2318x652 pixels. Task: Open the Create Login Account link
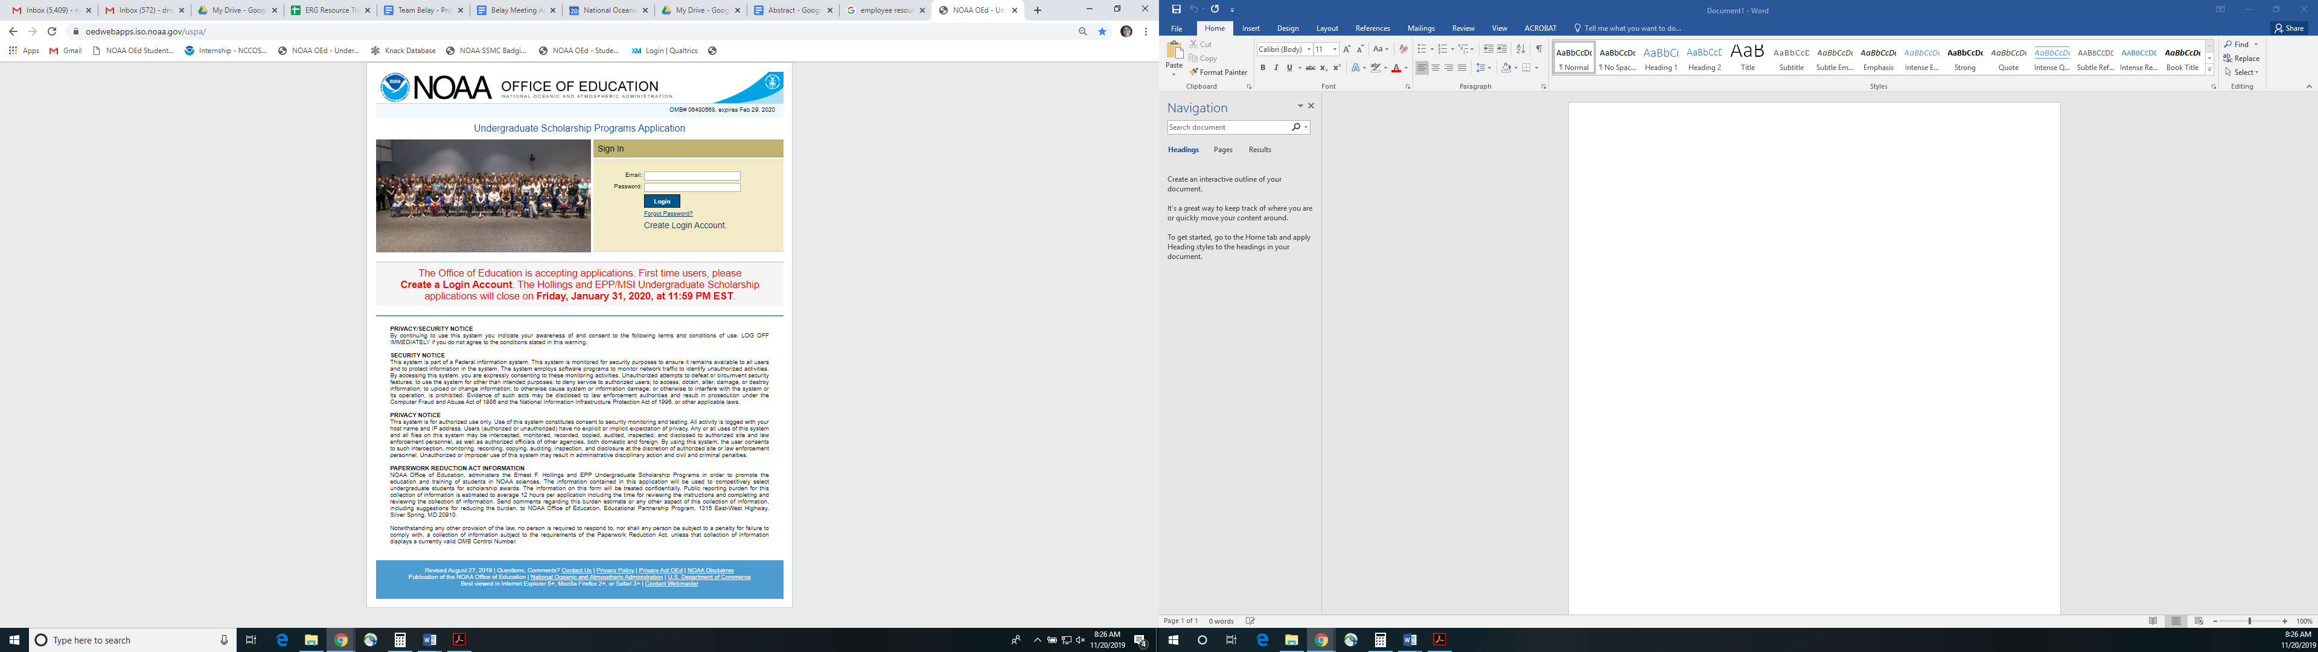tap(685, 225)
